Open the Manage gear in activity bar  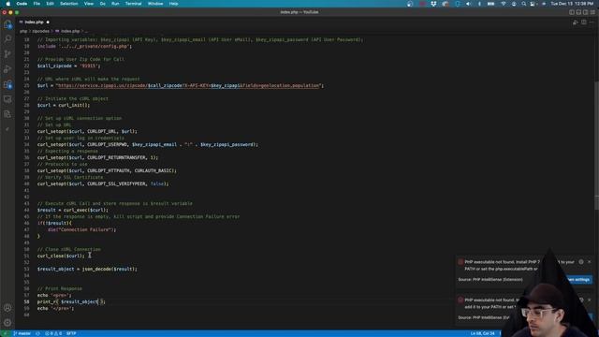pos(7,322)
